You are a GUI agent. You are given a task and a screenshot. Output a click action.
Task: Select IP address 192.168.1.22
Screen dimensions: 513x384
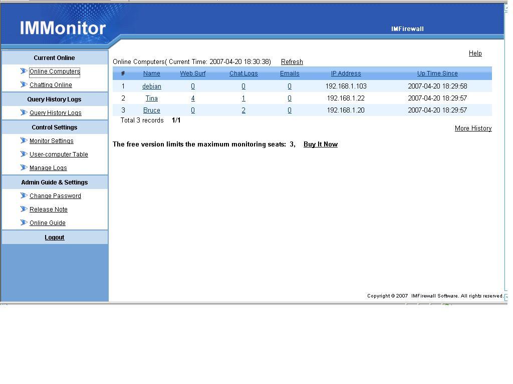pos(346,98)
